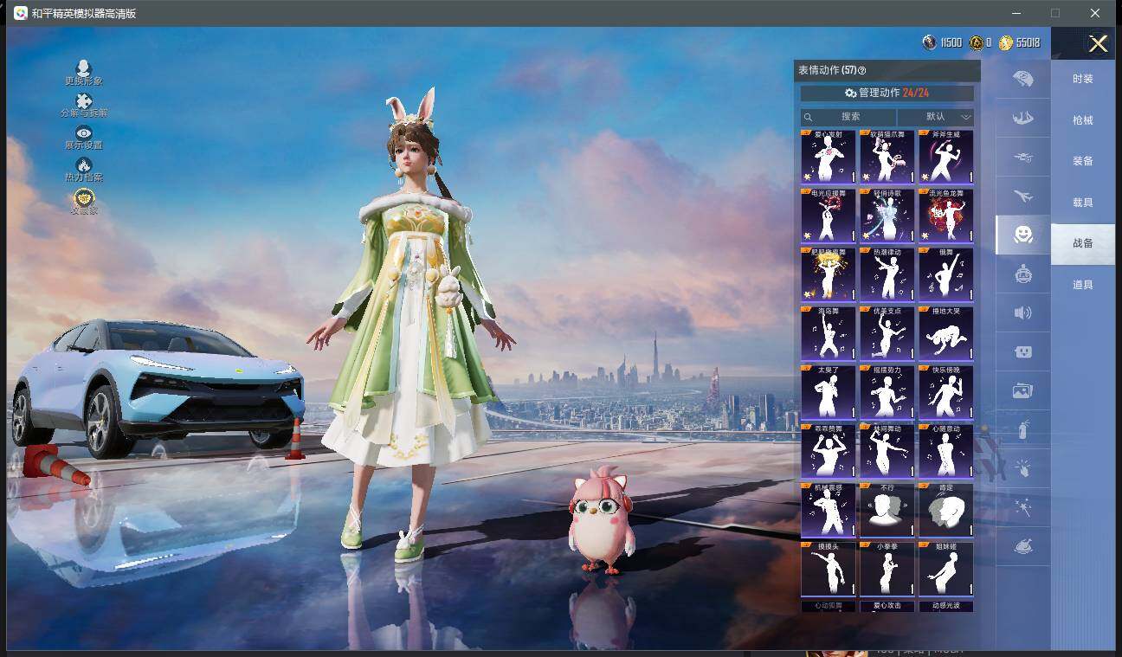Open the voice speaker category icon
The image size is (1122, 657).
[1023, 312]
